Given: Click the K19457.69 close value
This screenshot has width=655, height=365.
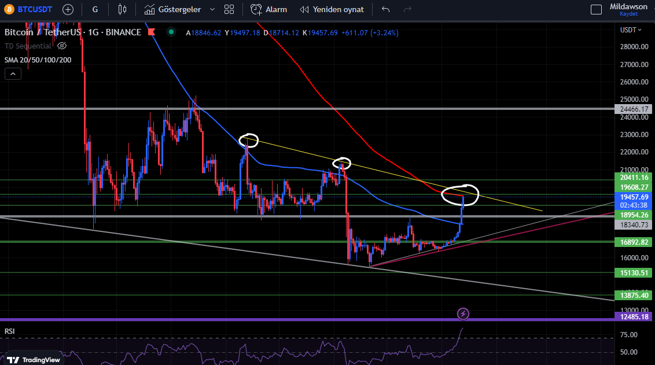Looking at the screenshot, I should point(320,32).
